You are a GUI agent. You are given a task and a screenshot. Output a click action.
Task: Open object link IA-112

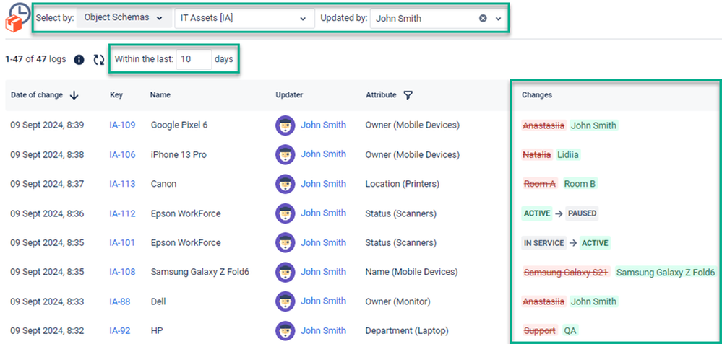(122, 213)
